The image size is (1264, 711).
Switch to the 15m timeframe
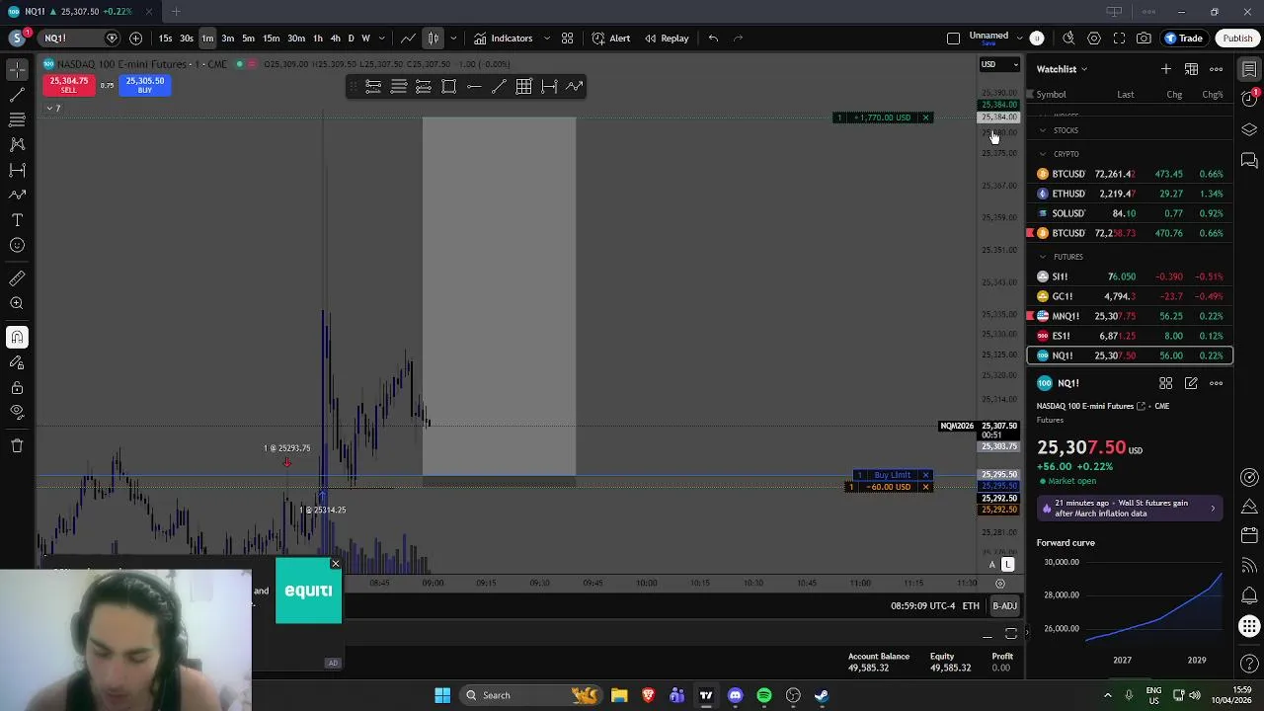[x=271, y=39]
